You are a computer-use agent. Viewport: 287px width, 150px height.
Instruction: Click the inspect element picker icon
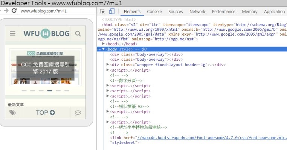pos(102,12)
